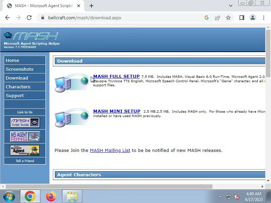Close the MASH browser tab
The height and width of the screenshot is (203, 271).
79,6
